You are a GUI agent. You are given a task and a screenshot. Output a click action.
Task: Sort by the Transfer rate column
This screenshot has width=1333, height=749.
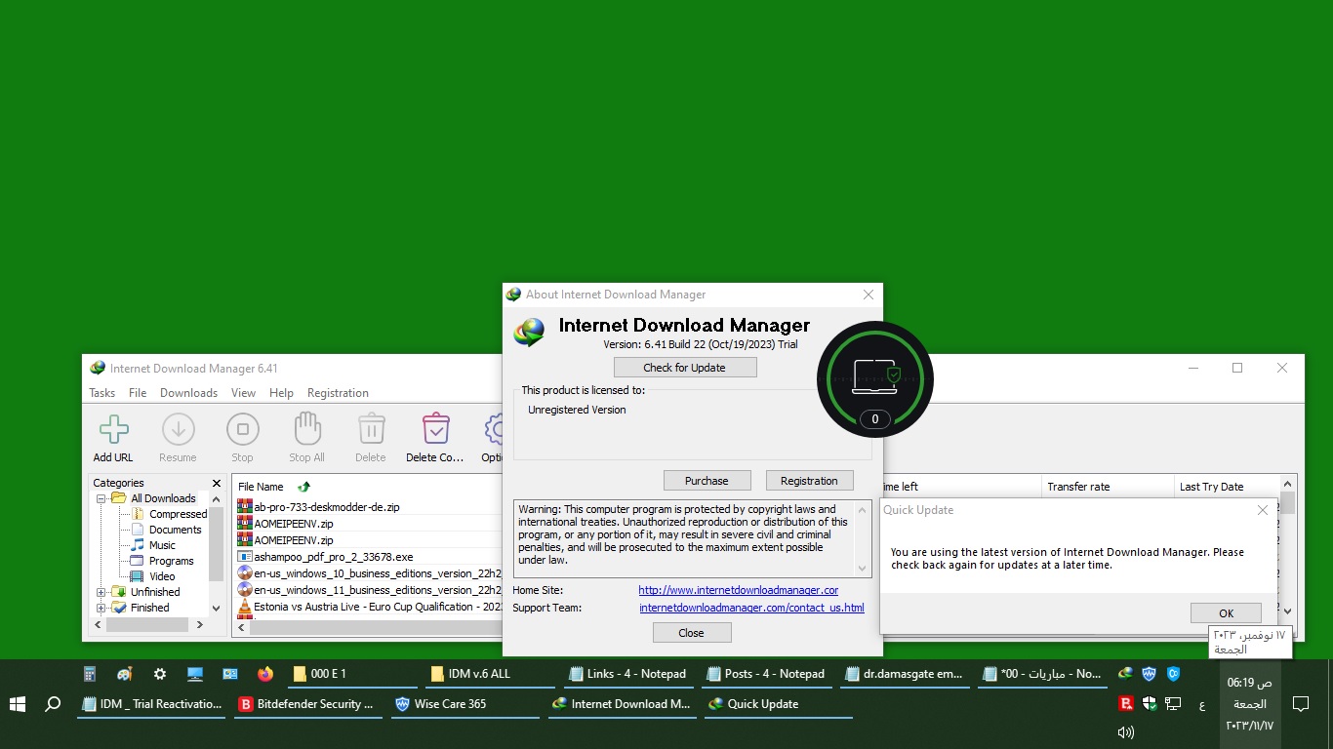click(x=1078, y=487)
